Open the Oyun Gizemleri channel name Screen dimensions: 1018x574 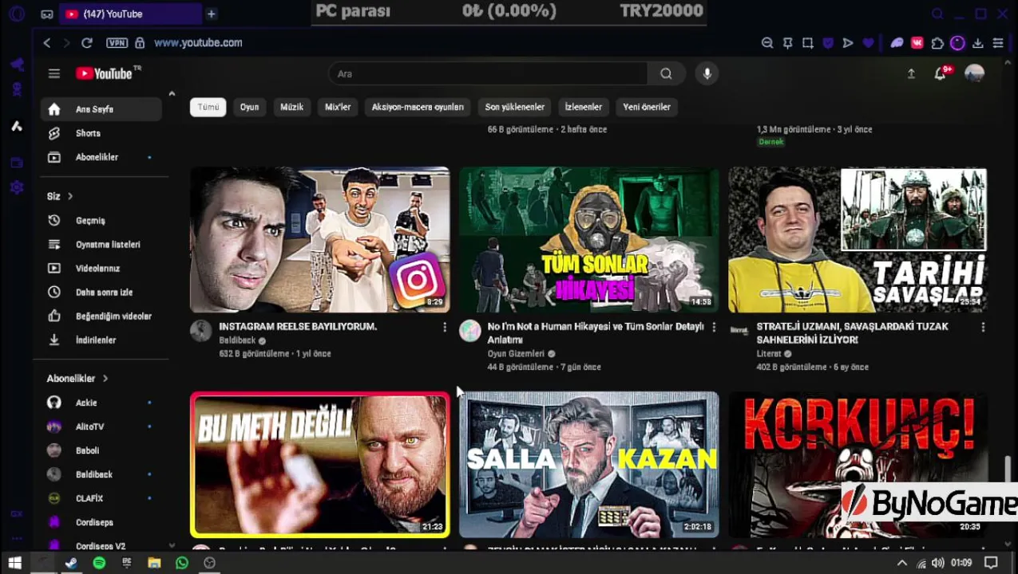(x=516, y=354)
